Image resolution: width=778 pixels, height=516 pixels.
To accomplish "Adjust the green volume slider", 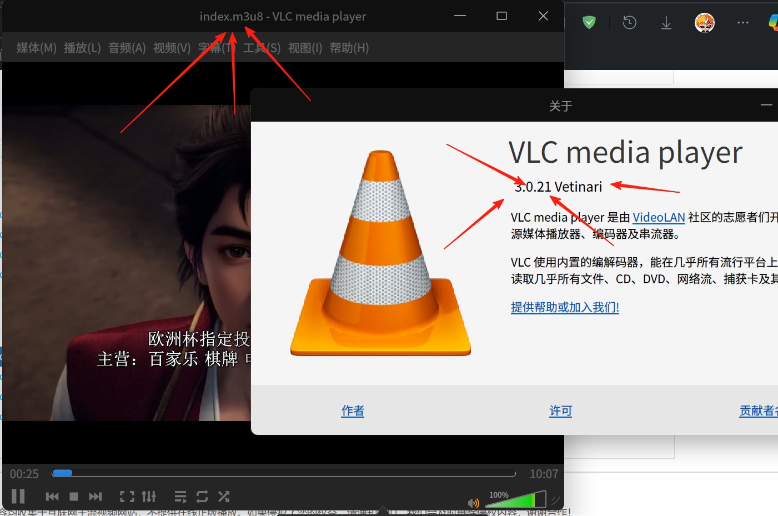I will click(x=515, y=499).
